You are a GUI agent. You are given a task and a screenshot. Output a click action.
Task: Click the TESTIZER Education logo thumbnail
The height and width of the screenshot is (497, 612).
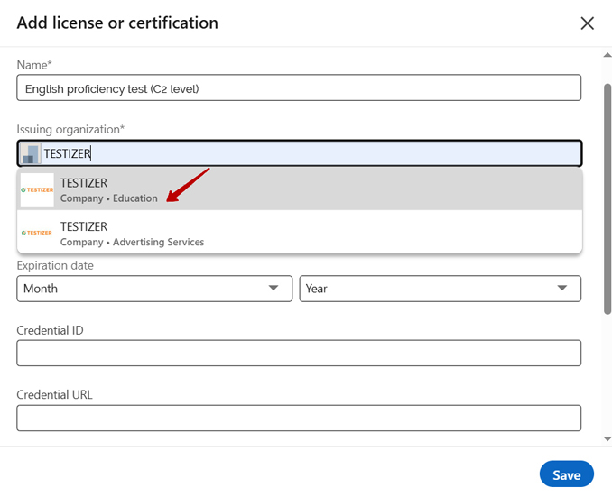click(37, 190)
